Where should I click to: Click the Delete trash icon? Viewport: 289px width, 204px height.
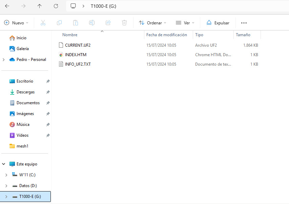click(124, 23)
